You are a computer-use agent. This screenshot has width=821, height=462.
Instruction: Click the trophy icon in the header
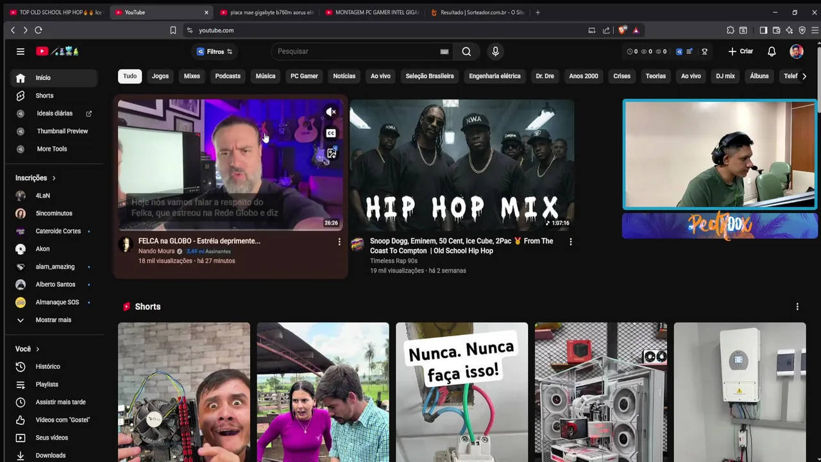point(704,51)
